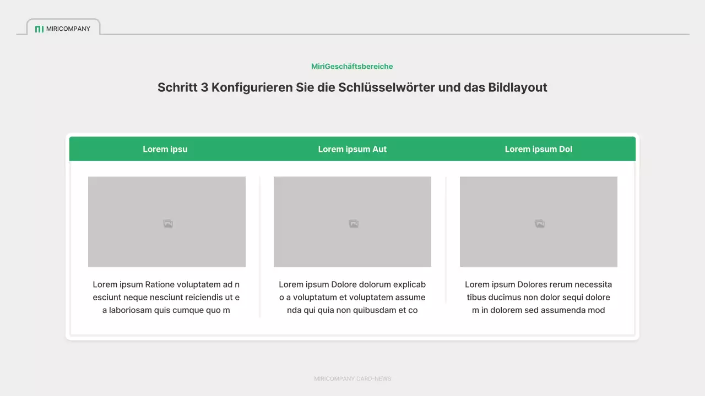Click the image placeholder icon in third card
705x396 pixels.
(x=539, y=223)
